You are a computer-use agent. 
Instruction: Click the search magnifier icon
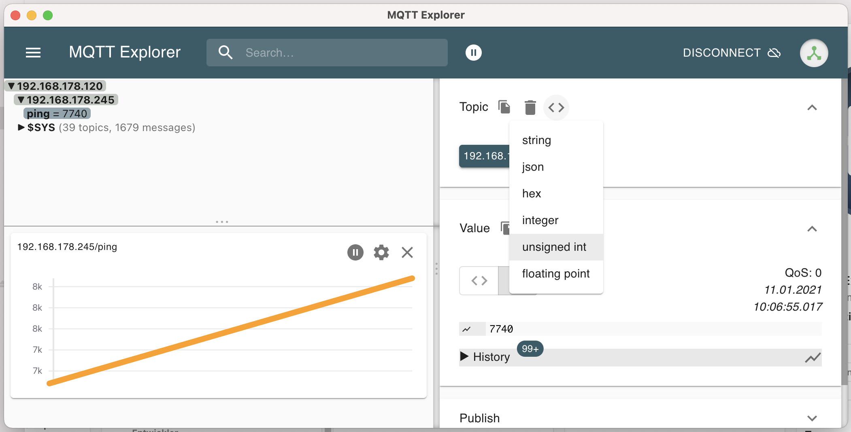226,53
